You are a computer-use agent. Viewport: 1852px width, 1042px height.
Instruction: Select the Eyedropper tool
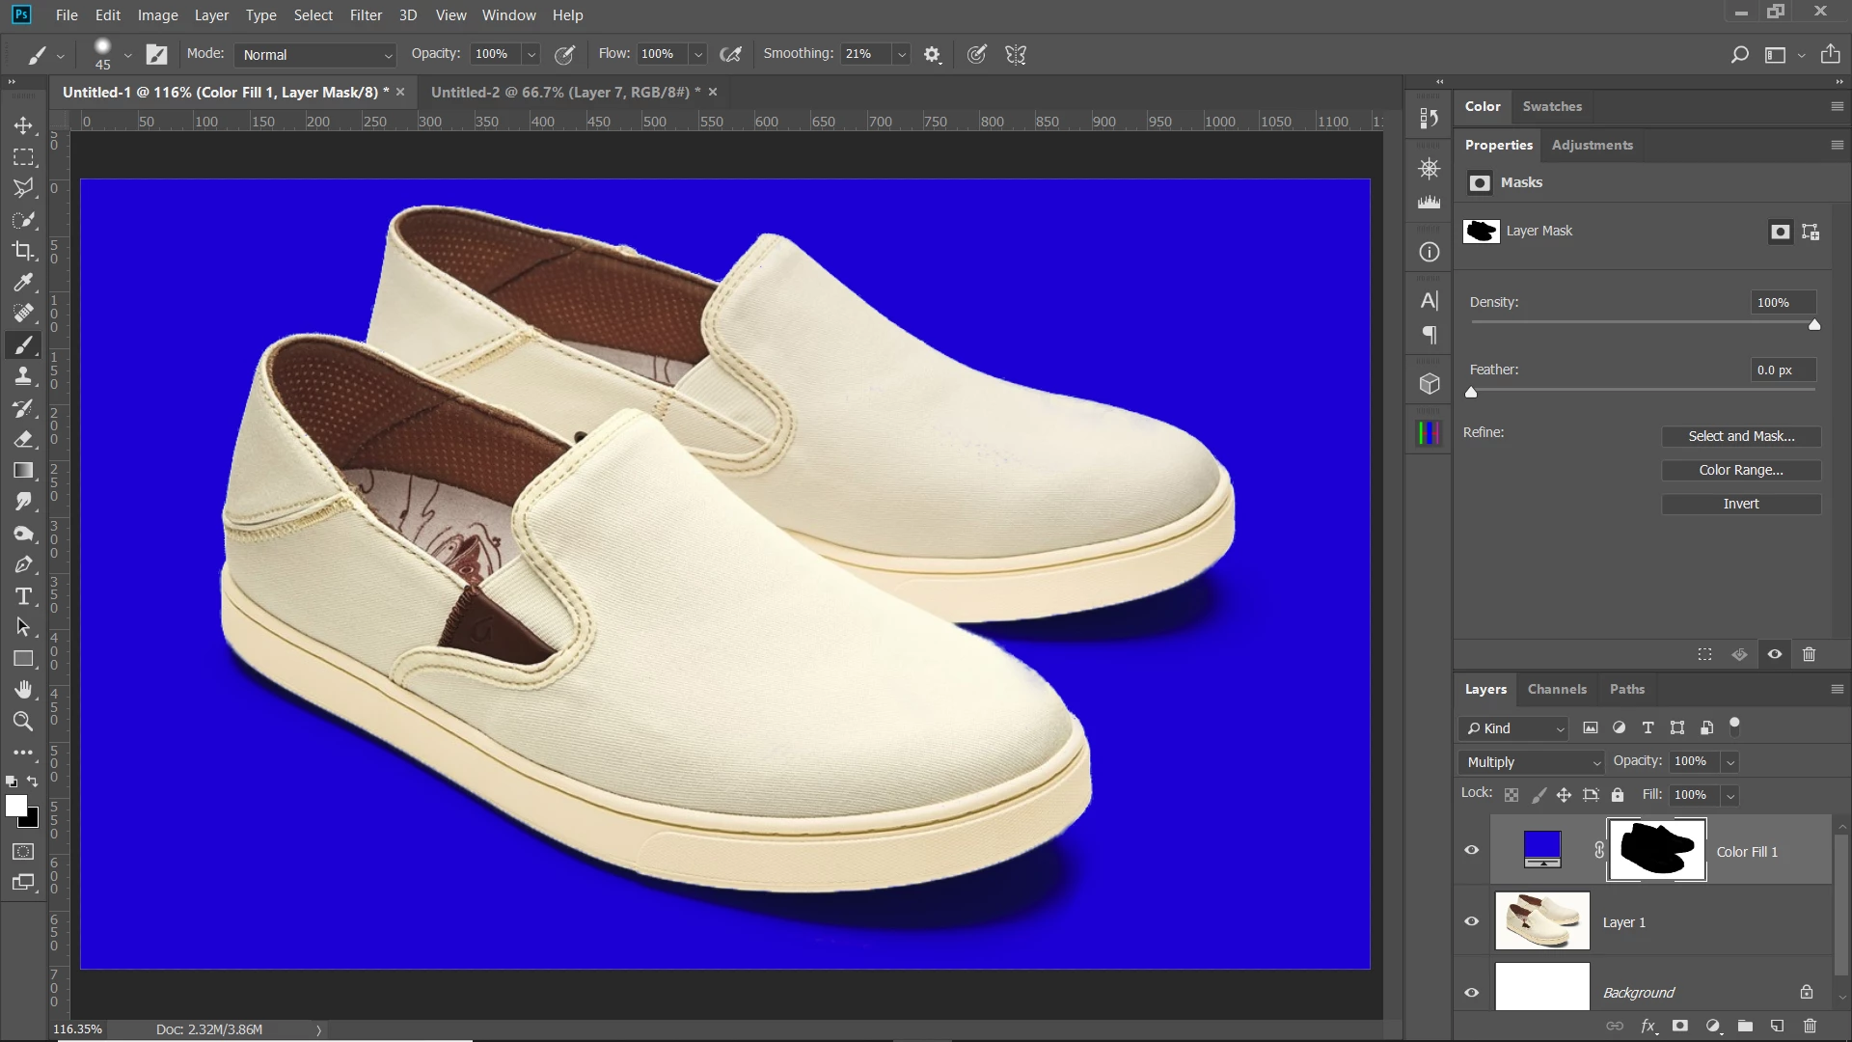pos(23,282)
